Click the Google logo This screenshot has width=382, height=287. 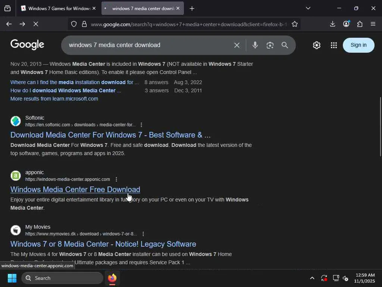(27, 45)
